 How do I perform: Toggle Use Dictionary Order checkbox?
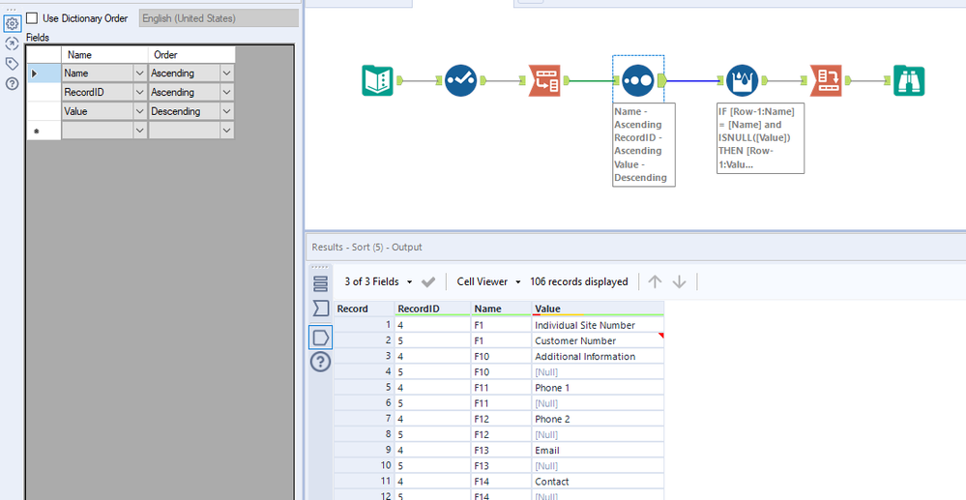pyautogui.click(x=32, y=17)
